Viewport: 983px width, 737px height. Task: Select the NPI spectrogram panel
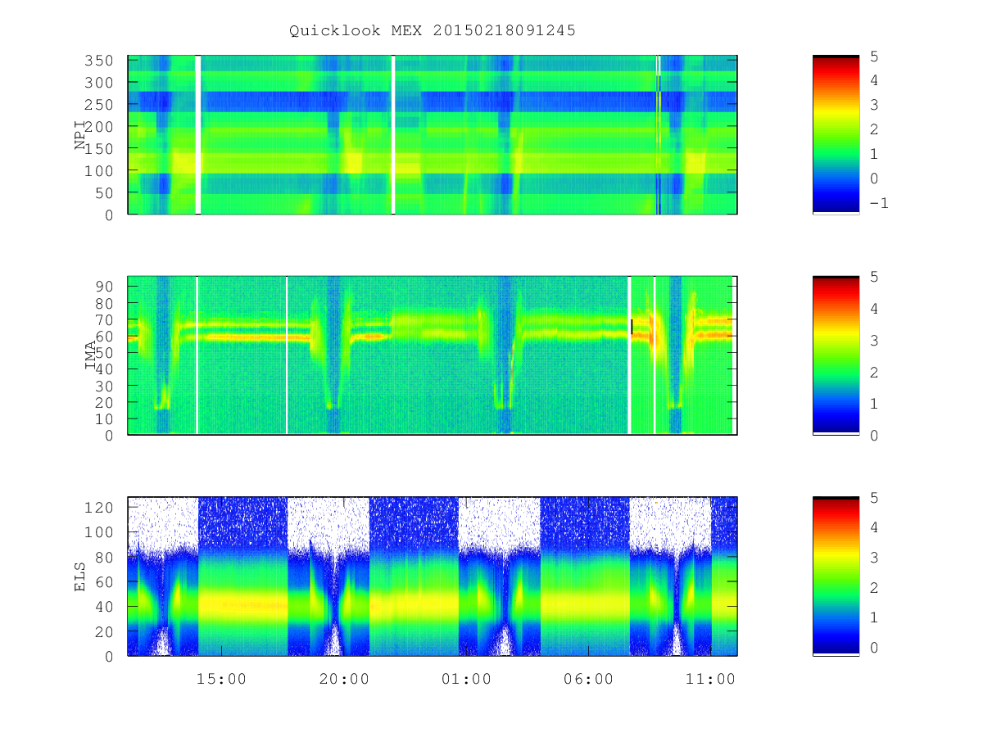[x=433, y=135]
